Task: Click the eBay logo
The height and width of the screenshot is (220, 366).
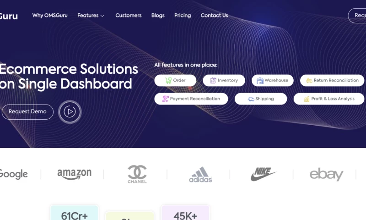Action: (x=326, y=174)
